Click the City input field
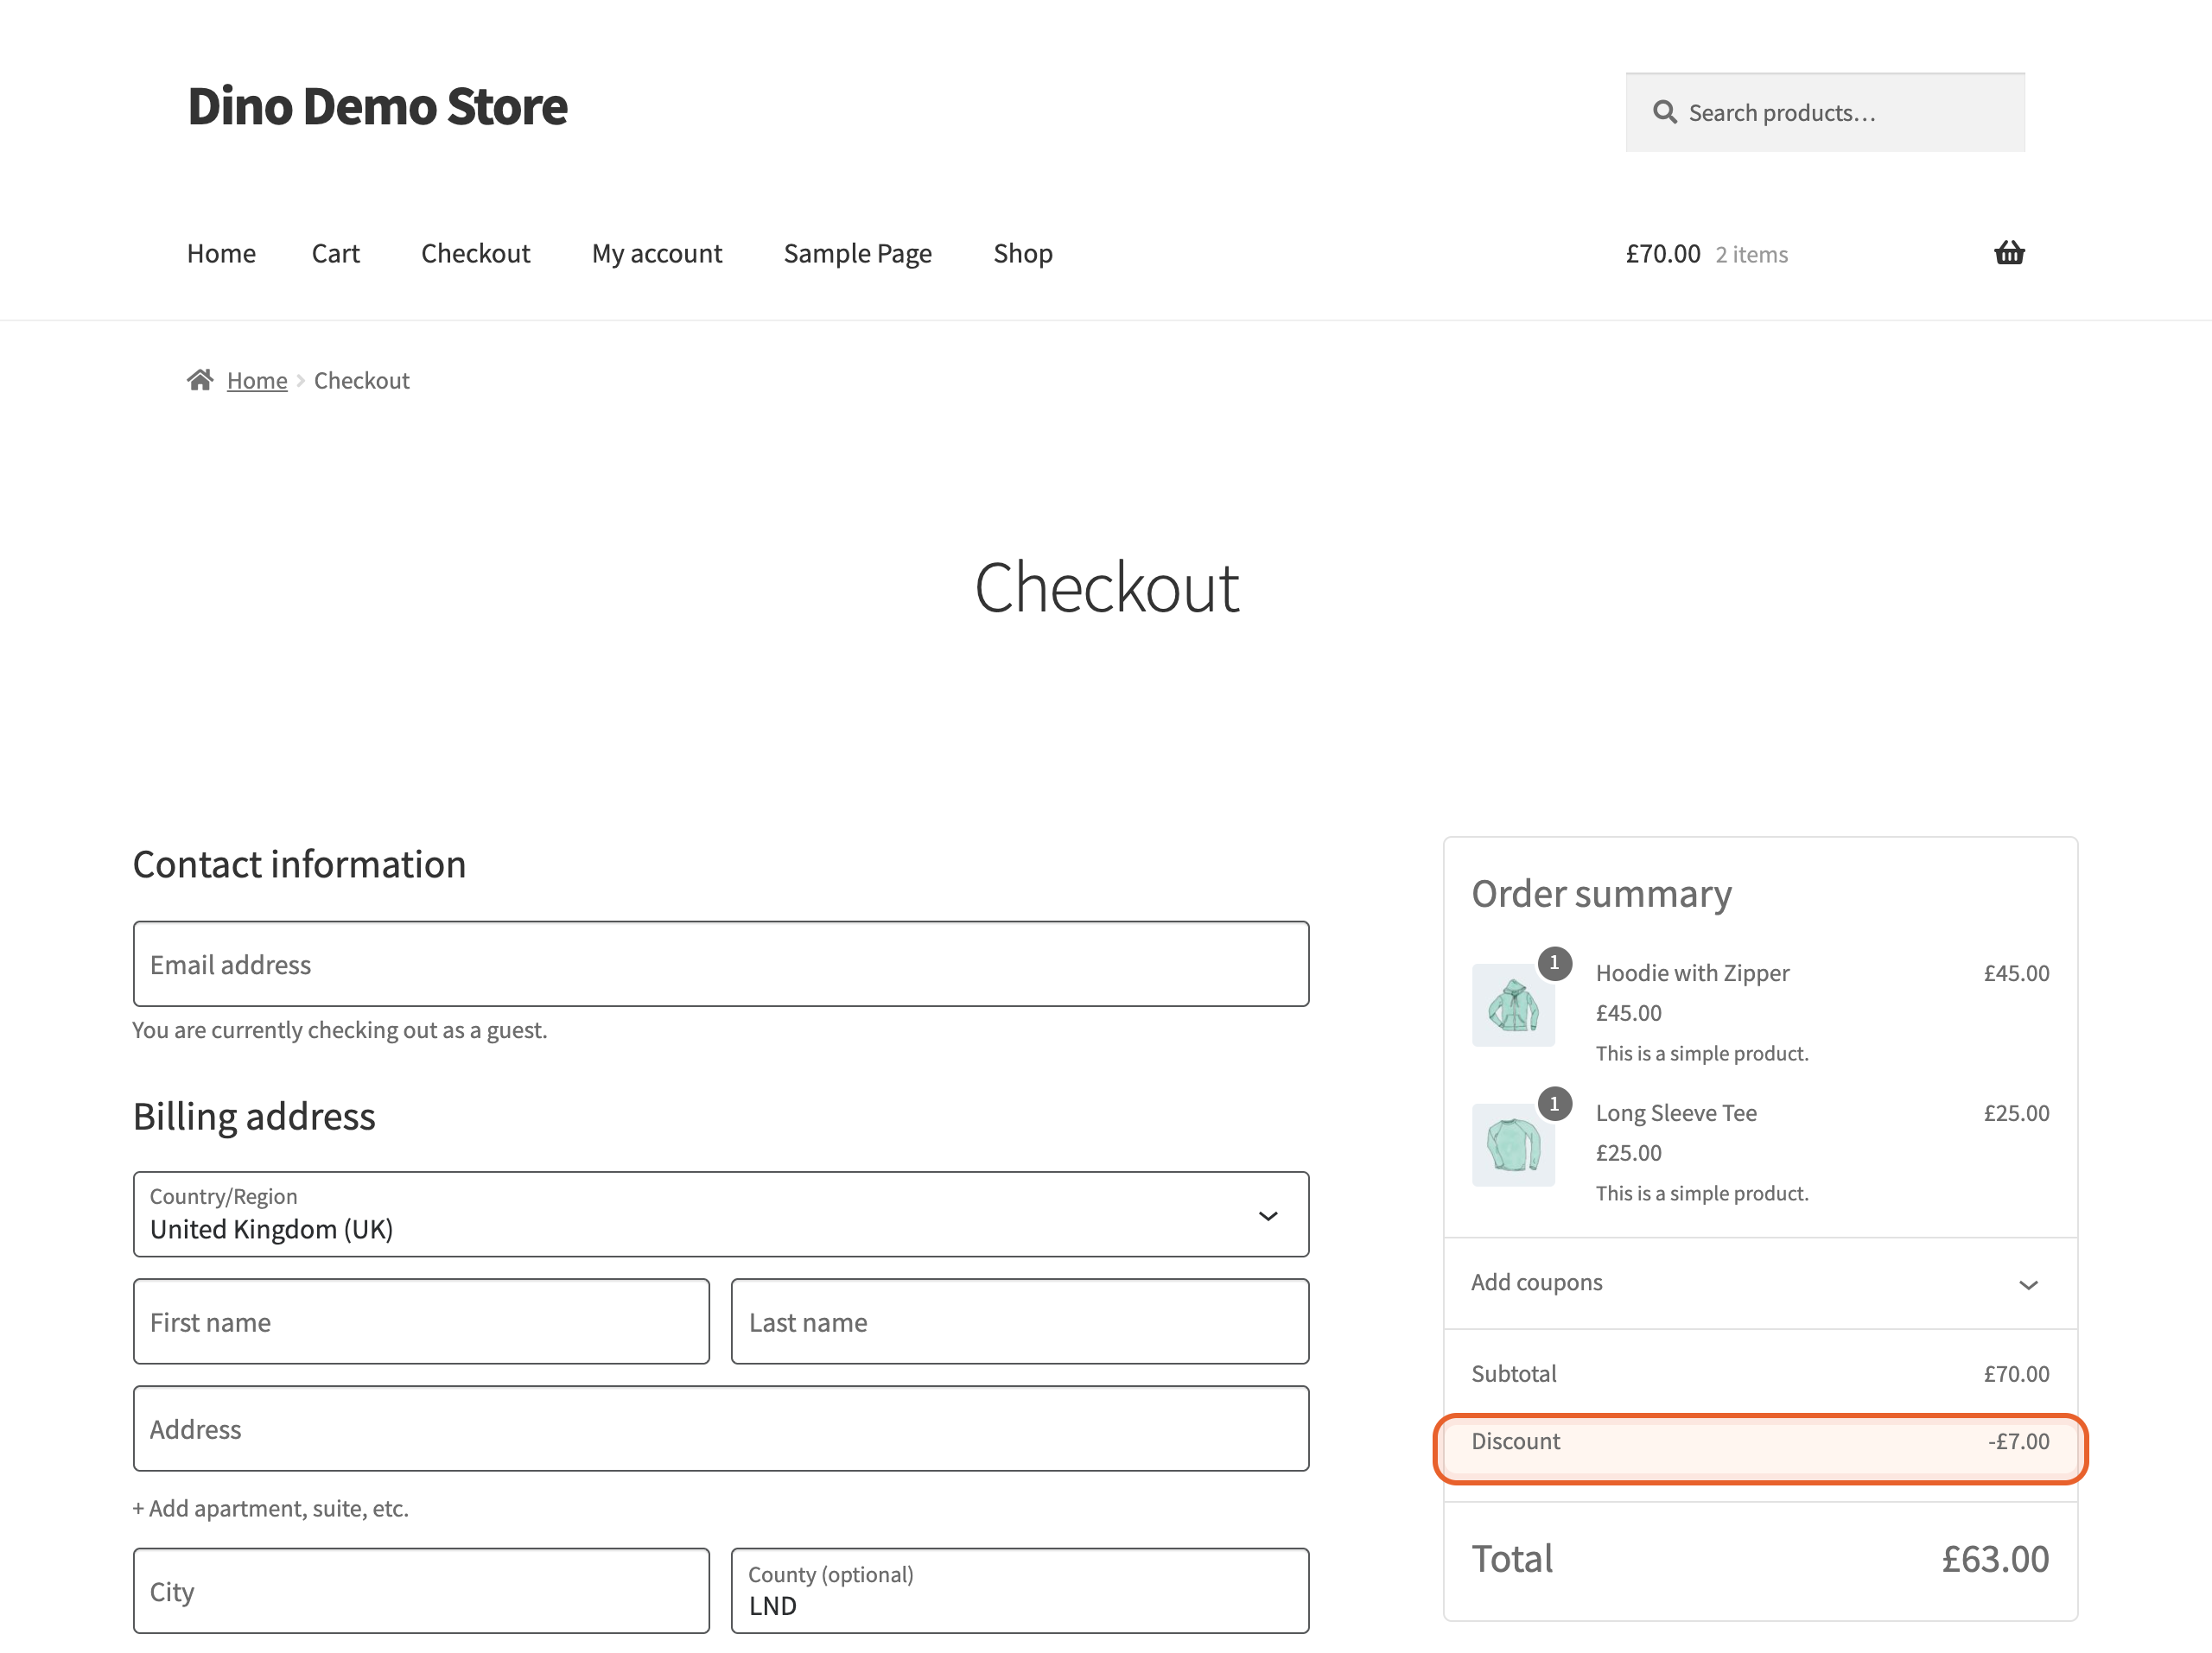The height and width of the screenshot is (1653, 2212). pyautogui.click(x=421, y=1590)
